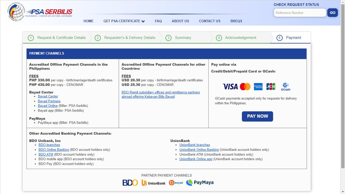
Task: Click 'UnionBank ATM' list item
Action: (x=216, y=154)
